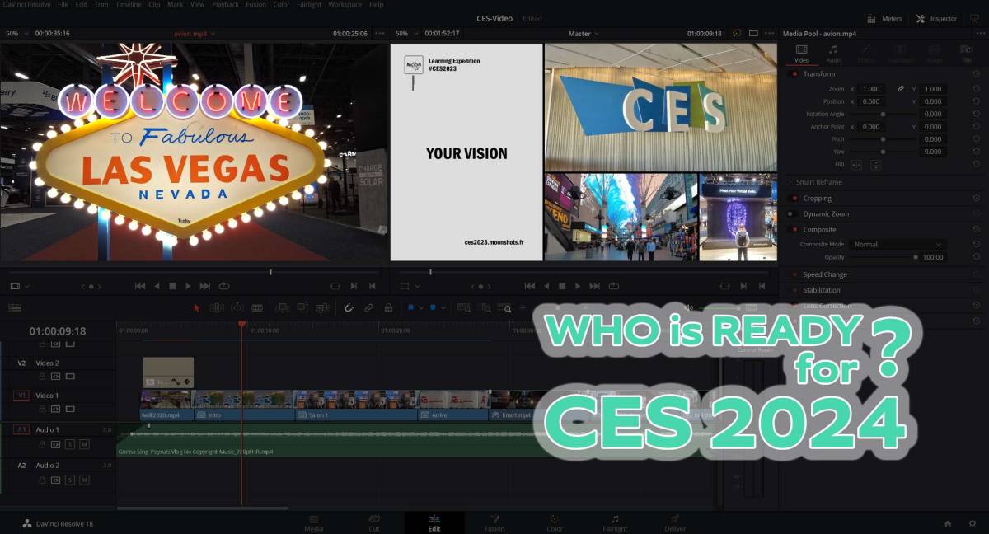Screen dimensions: 989x534
Task: Click the Linked Selection chain icon
Action: (x=368, y=307)
